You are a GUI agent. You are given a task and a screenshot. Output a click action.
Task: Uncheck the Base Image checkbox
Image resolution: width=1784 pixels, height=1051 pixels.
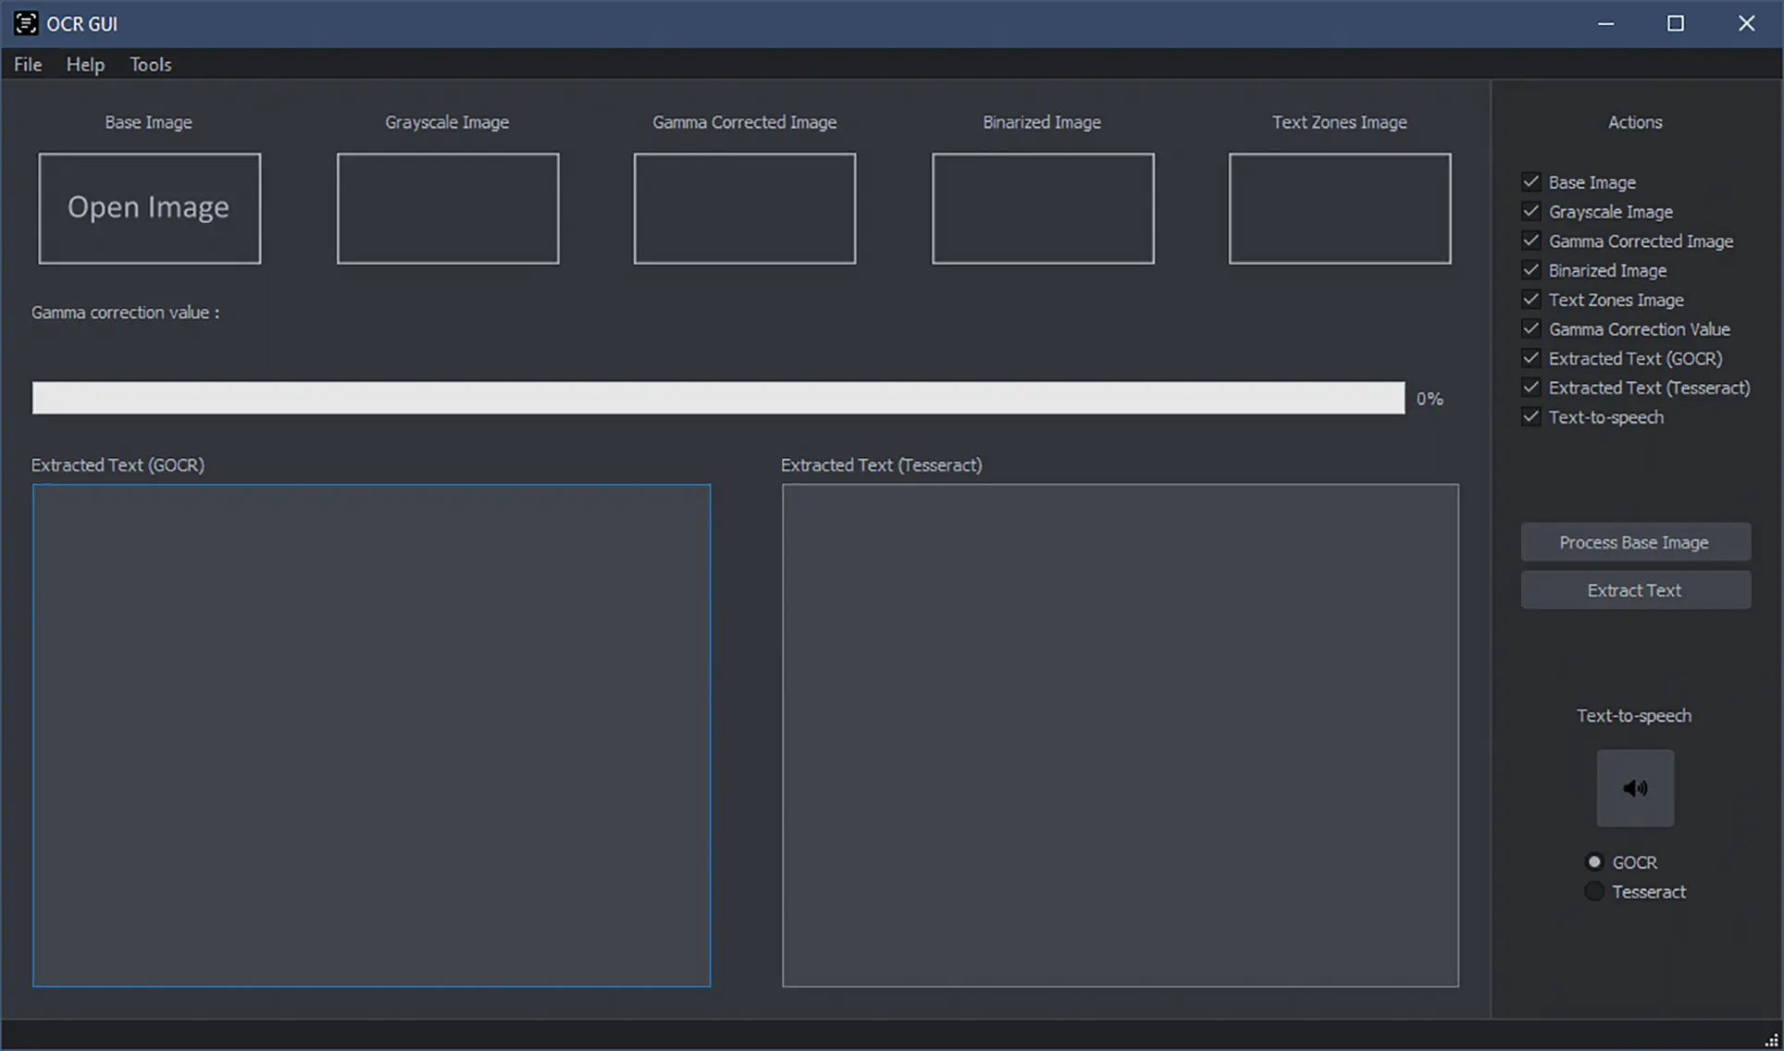[x=1531, y=182]
